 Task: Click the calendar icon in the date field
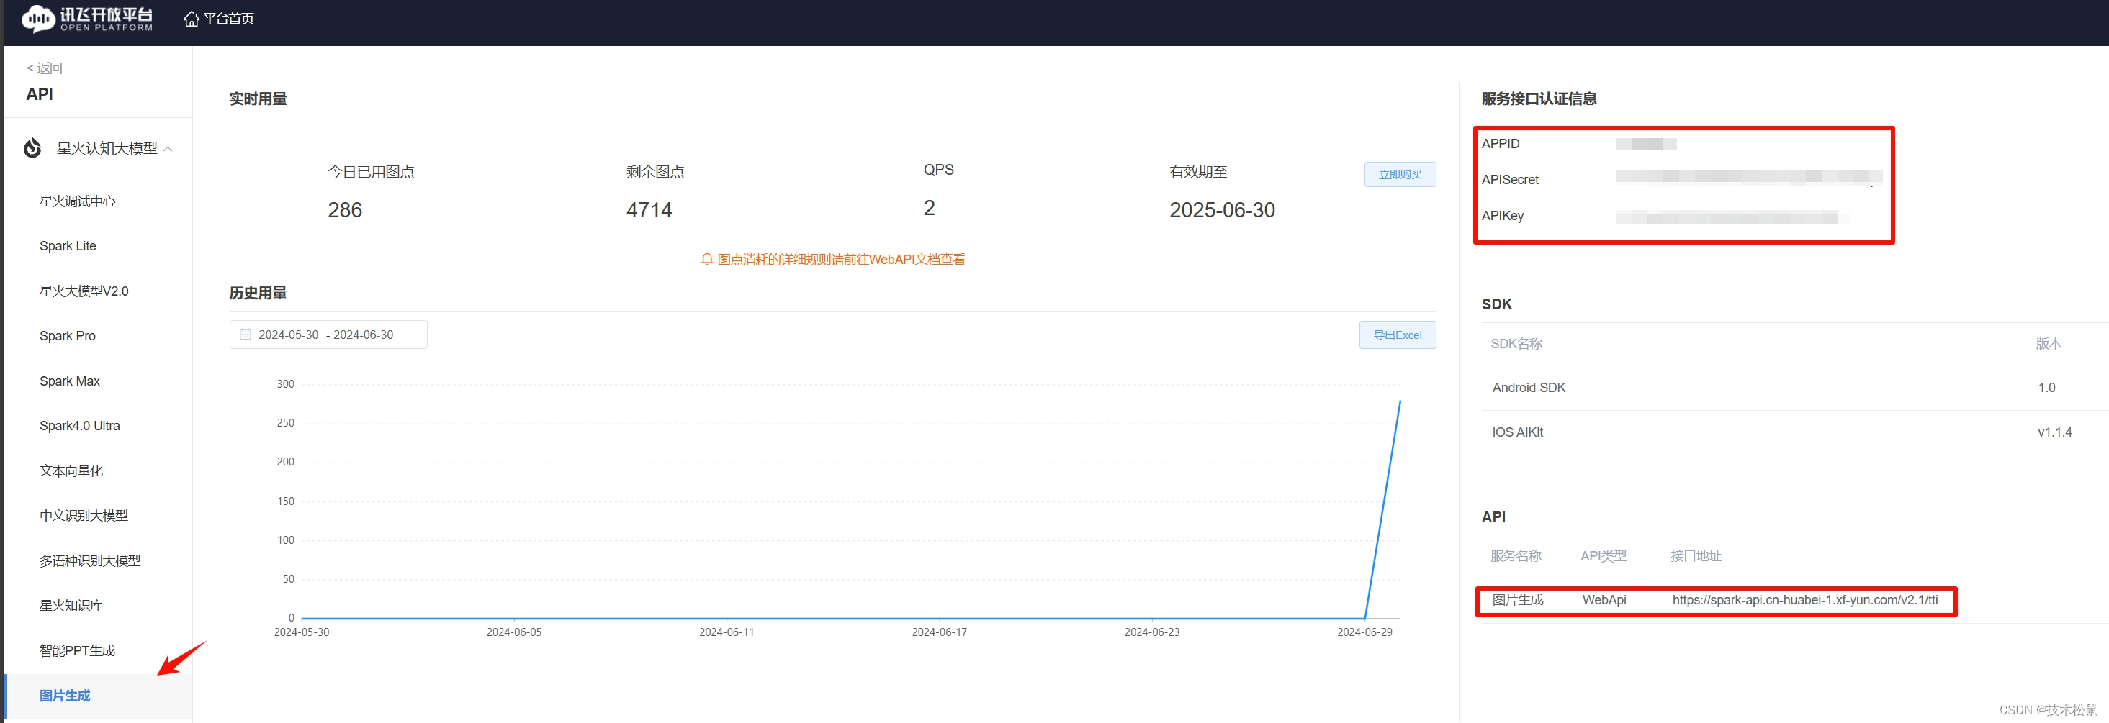point(245,335)
